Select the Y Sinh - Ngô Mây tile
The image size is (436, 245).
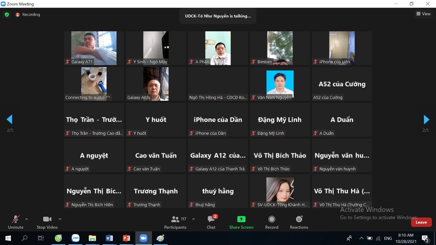pos(156,48)
